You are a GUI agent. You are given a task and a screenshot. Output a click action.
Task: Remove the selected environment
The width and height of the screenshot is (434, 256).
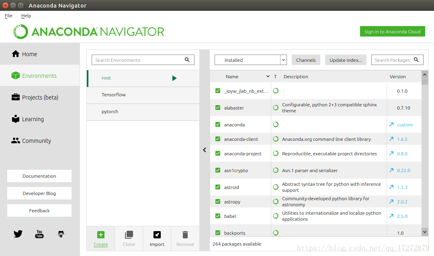185,239
